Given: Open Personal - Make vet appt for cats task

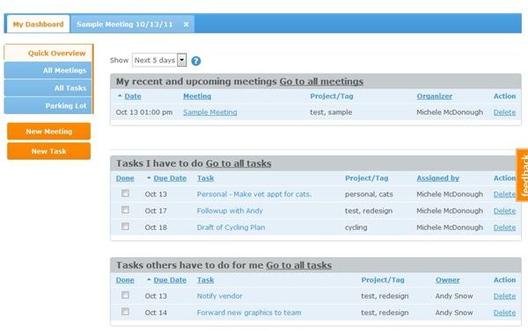Looking at the screenshot, I should click(x=254, y=194).
